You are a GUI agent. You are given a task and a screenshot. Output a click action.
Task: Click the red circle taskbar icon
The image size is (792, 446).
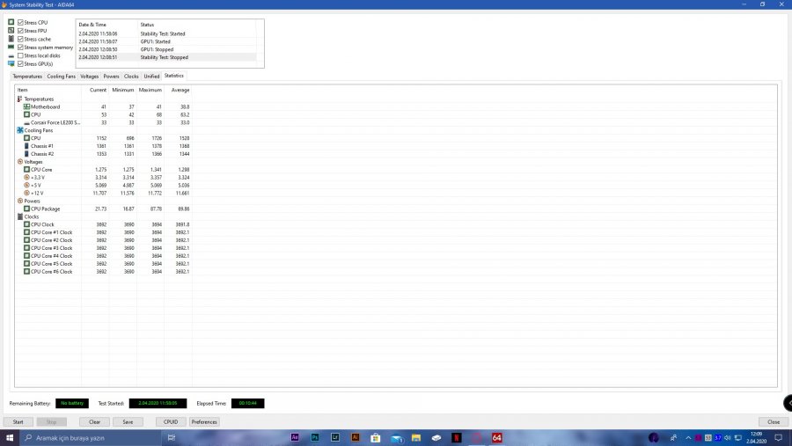(477, 437)
